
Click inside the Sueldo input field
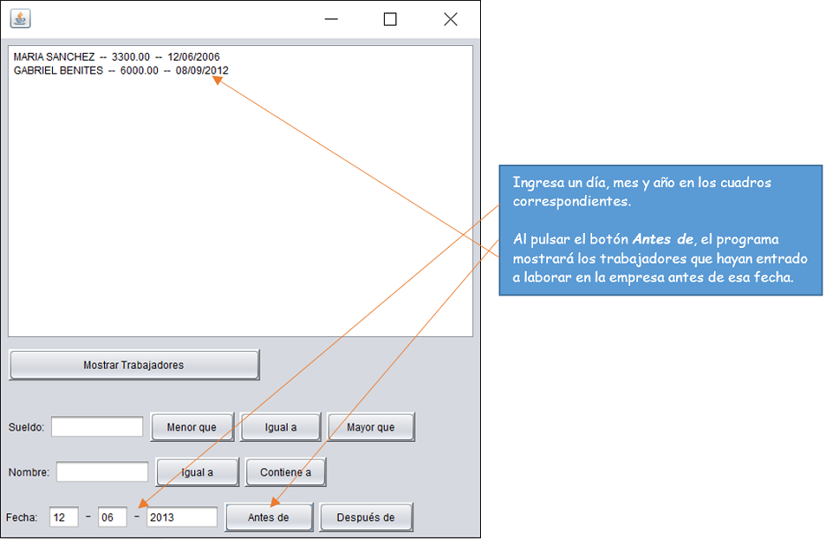[97, 426]
